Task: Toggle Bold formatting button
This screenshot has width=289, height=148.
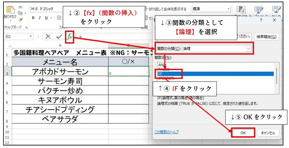Action: click(33, 18)
